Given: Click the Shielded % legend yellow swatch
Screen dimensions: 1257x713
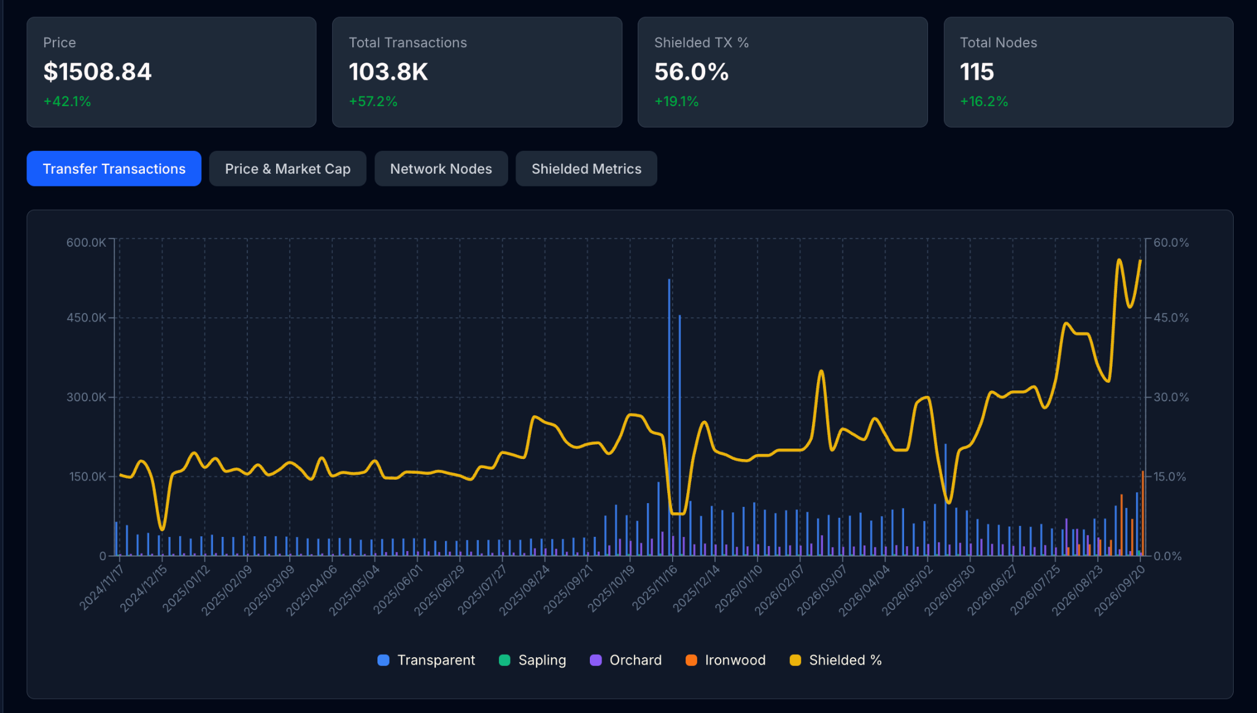Looking at the screenshot, I should (x=795, y=660).
